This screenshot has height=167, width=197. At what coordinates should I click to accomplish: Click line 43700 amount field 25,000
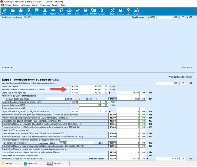point(90,87)
